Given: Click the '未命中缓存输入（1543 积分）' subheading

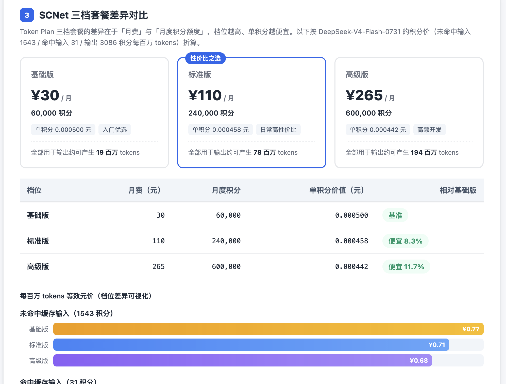Looking at the screenshot, I should 68,314.
